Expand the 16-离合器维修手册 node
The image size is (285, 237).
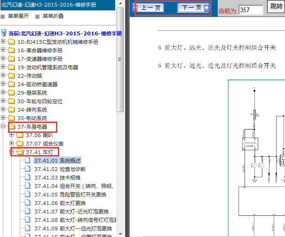pos(3,50)
